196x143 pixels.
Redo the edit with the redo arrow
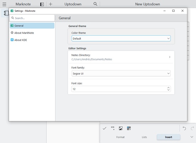[x=192, y=128]
